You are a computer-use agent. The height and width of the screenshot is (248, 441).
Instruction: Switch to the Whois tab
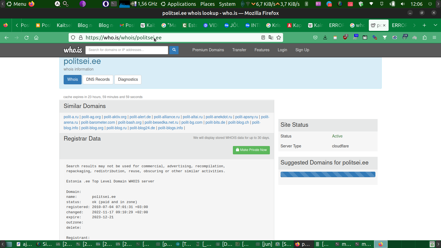pos(72,79)
